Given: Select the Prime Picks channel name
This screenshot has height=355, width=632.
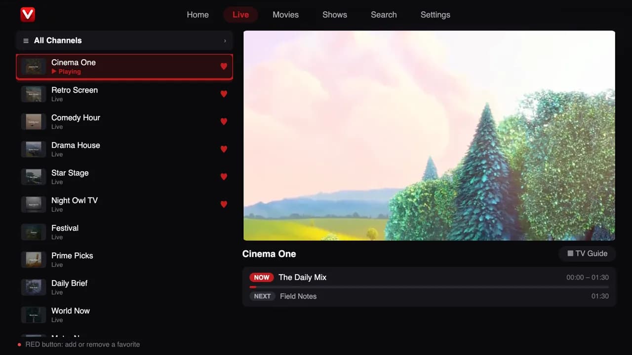Looking at the screenshot, I should click(72, 256).
